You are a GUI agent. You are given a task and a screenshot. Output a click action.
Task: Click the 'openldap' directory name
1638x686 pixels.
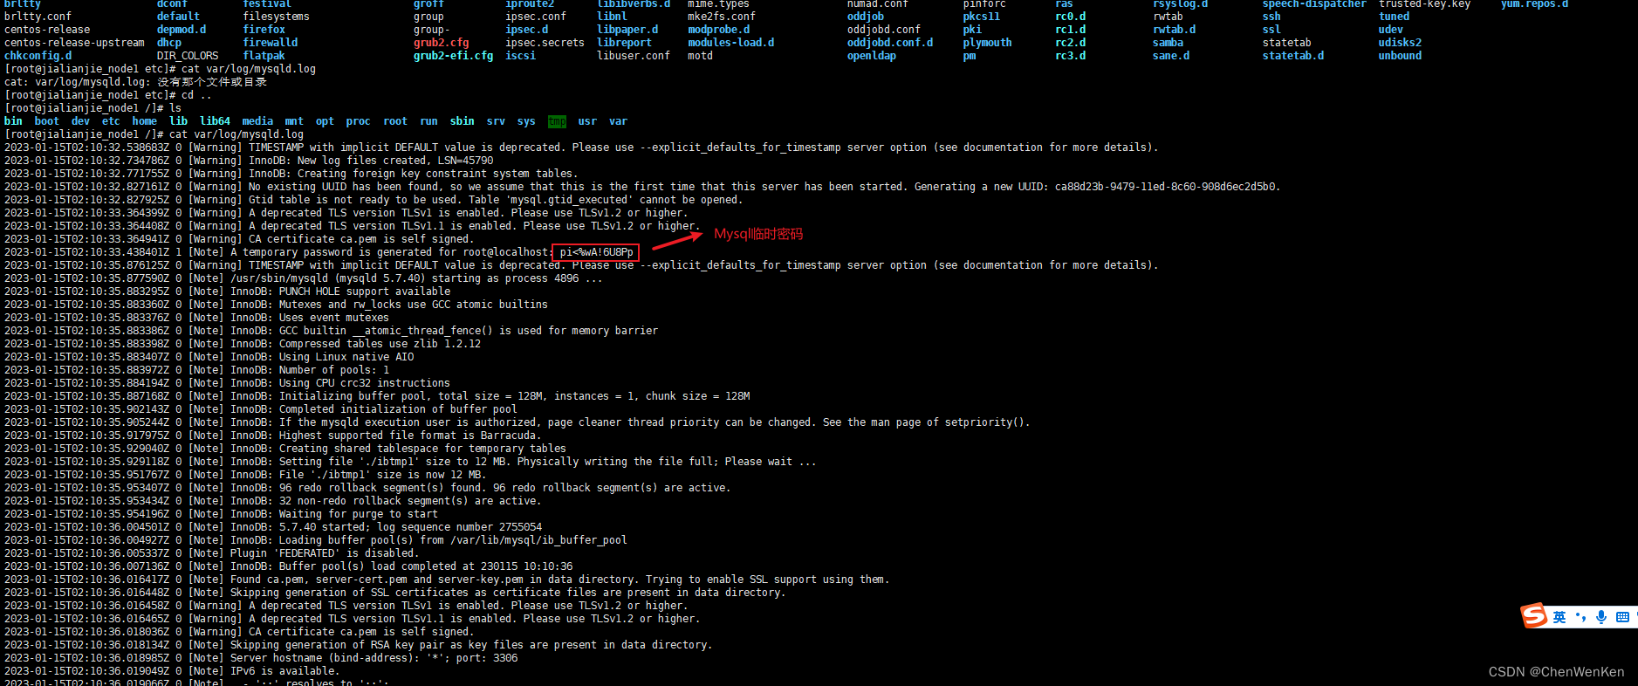872,56
